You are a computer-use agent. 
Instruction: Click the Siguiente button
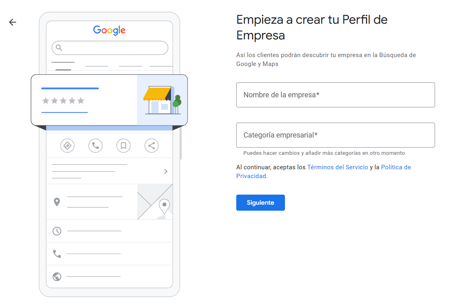[260, 203]
